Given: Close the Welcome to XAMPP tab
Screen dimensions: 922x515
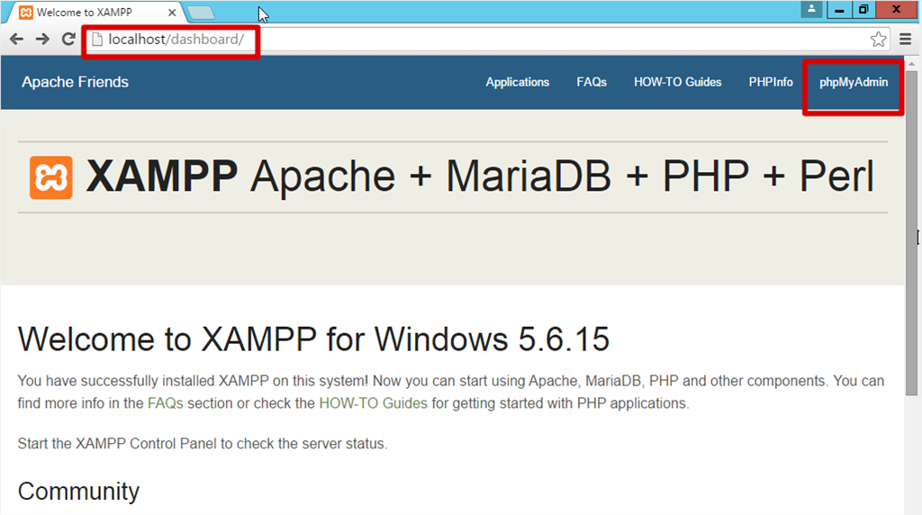Looking at the screenshot, I should (x=172, y=14).
